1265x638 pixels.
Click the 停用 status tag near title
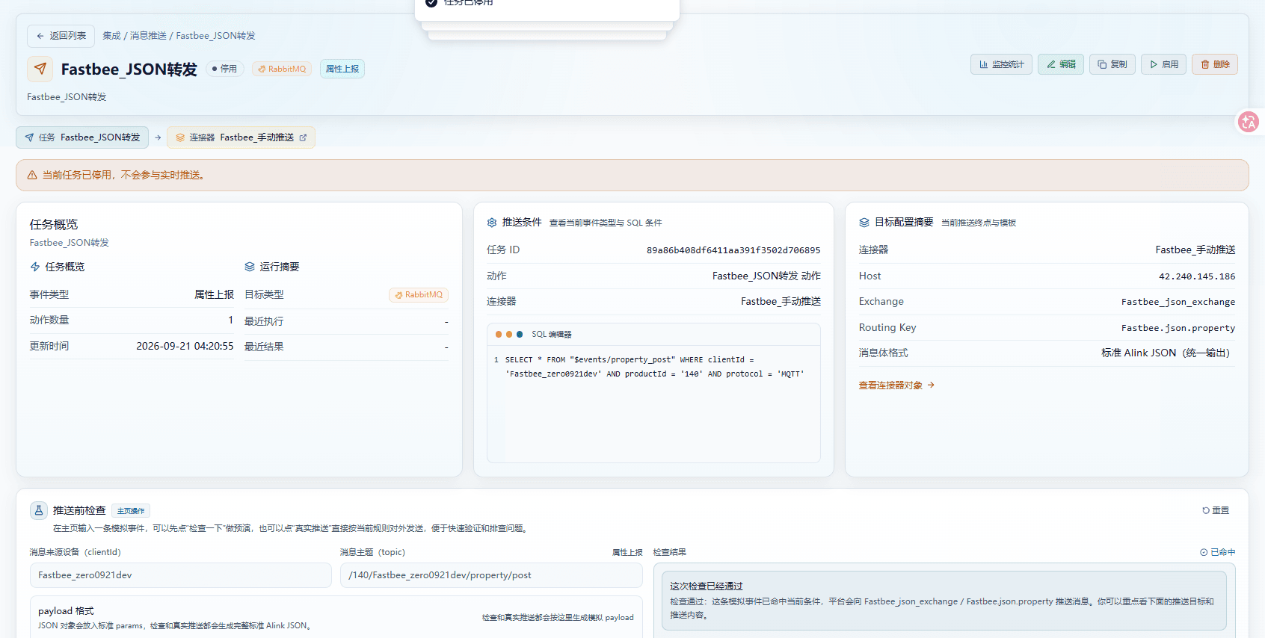[224, 69]
